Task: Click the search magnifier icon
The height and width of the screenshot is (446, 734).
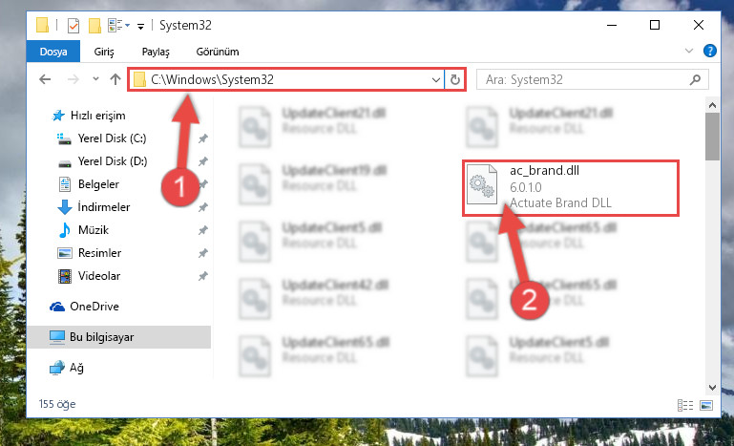Action: tap(695, 79)
